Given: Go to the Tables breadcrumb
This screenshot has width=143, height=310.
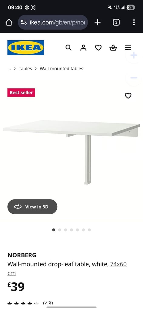Looking at the screenshot, I should click(25, 69).
